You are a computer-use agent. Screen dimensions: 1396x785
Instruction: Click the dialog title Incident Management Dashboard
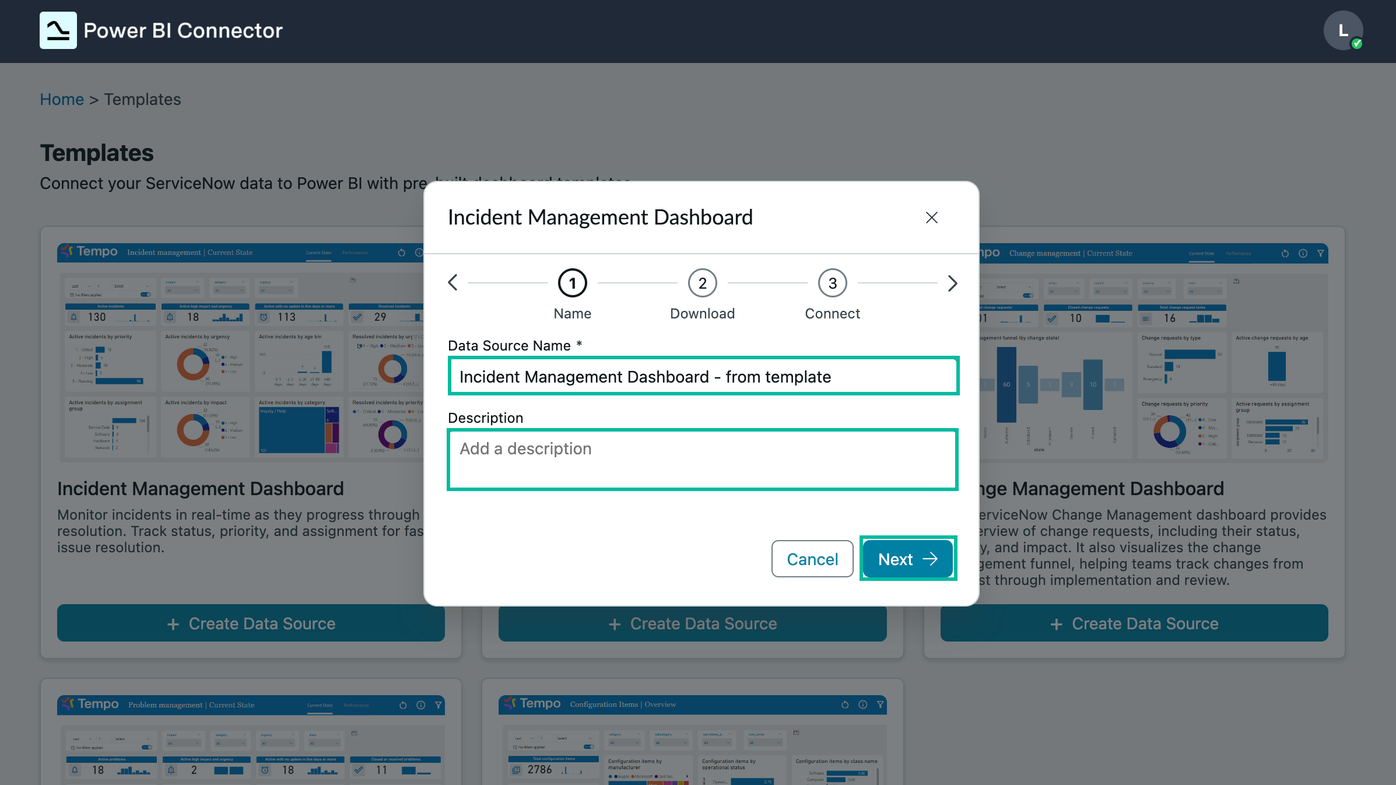tap(600, 218)
